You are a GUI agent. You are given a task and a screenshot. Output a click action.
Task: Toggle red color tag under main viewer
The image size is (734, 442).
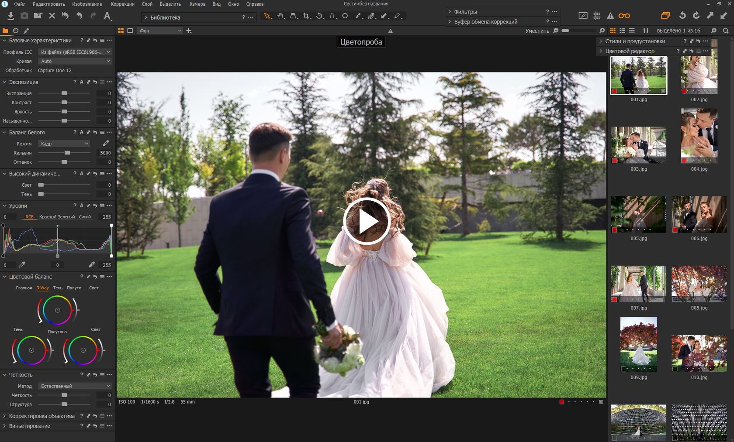coord(562,402)
